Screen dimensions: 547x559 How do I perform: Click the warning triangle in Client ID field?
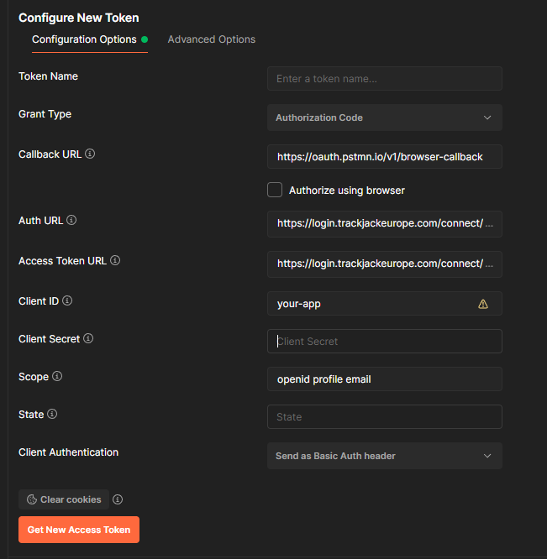point(483,304)
